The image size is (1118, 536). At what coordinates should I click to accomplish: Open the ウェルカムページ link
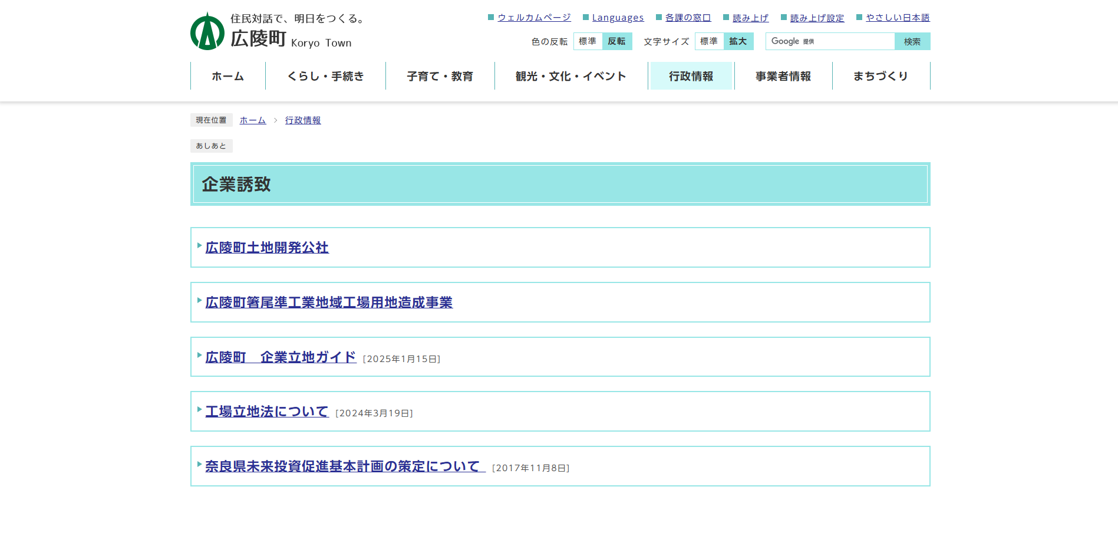534,18
